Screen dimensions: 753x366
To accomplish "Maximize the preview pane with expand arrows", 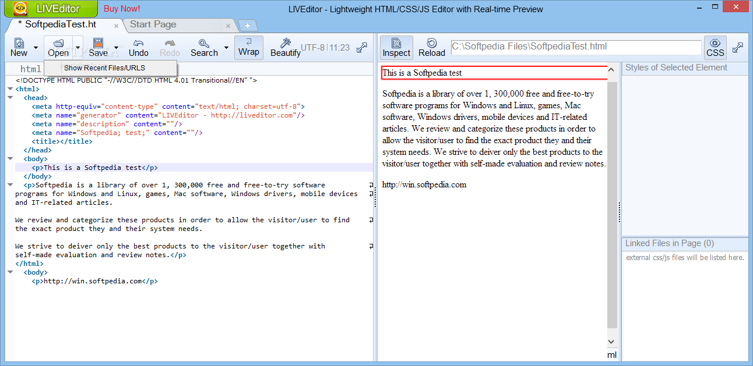I will 738,48.
